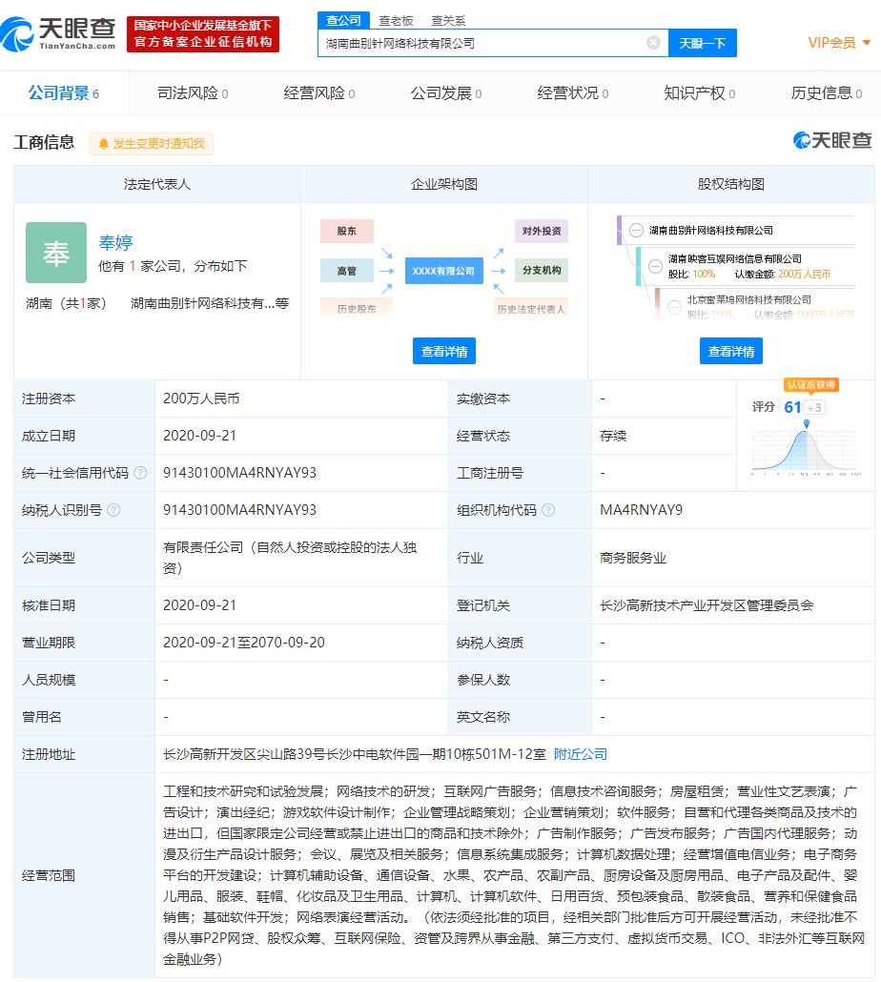The width and height of the screenshot is (881, 982).
Task: Switch to the 查关系 search tab
Action: pyautogui.click(x=448, y=21)
